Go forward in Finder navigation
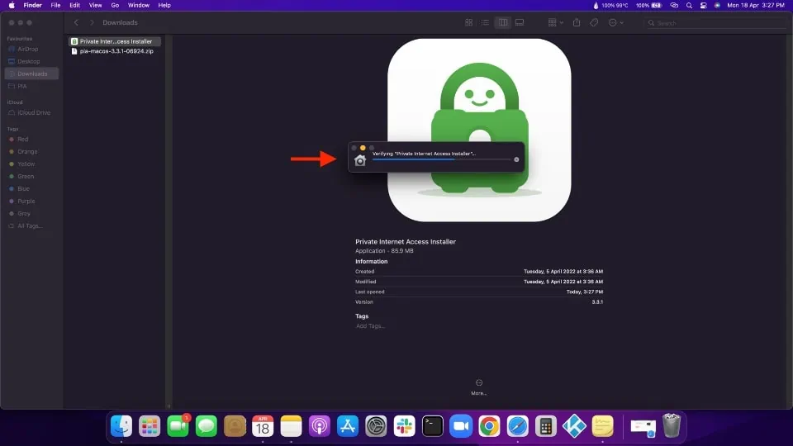Viewport: 793px width, 446px height. [x=92, y=23]
